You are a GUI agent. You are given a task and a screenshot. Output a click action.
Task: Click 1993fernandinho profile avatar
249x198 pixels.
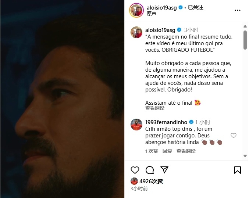tap(136, 125)
